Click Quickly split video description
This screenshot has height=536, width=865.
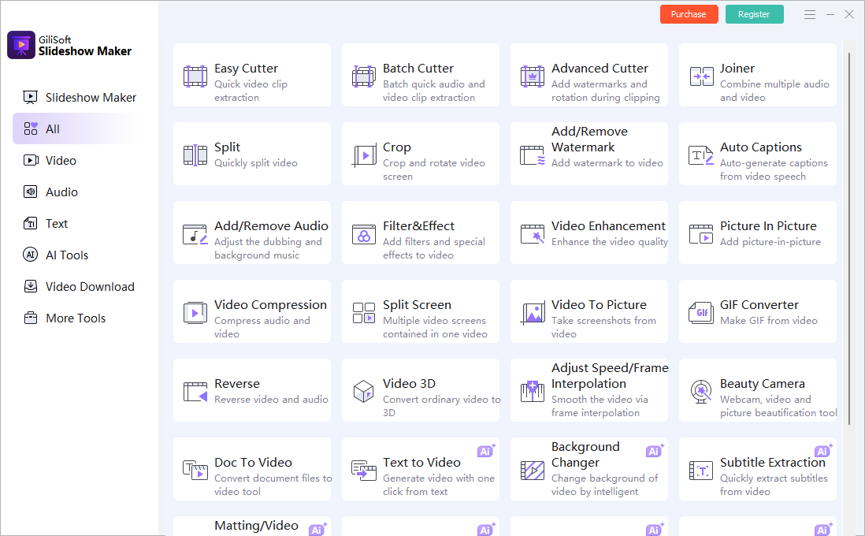point(255,163)
